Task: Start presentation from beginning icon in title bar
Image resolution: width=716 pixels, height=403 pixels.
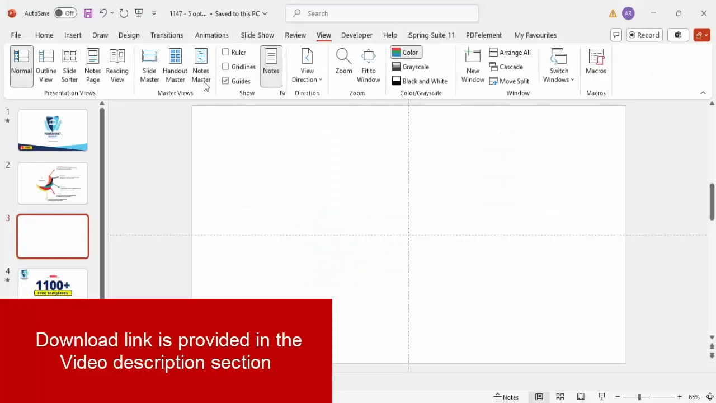Action: pos(139,13)
